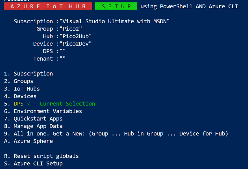This screenshot has height=169, width=248.
Task: Choose the 2. Groups menu entry
Action: (x=19, y=81)
